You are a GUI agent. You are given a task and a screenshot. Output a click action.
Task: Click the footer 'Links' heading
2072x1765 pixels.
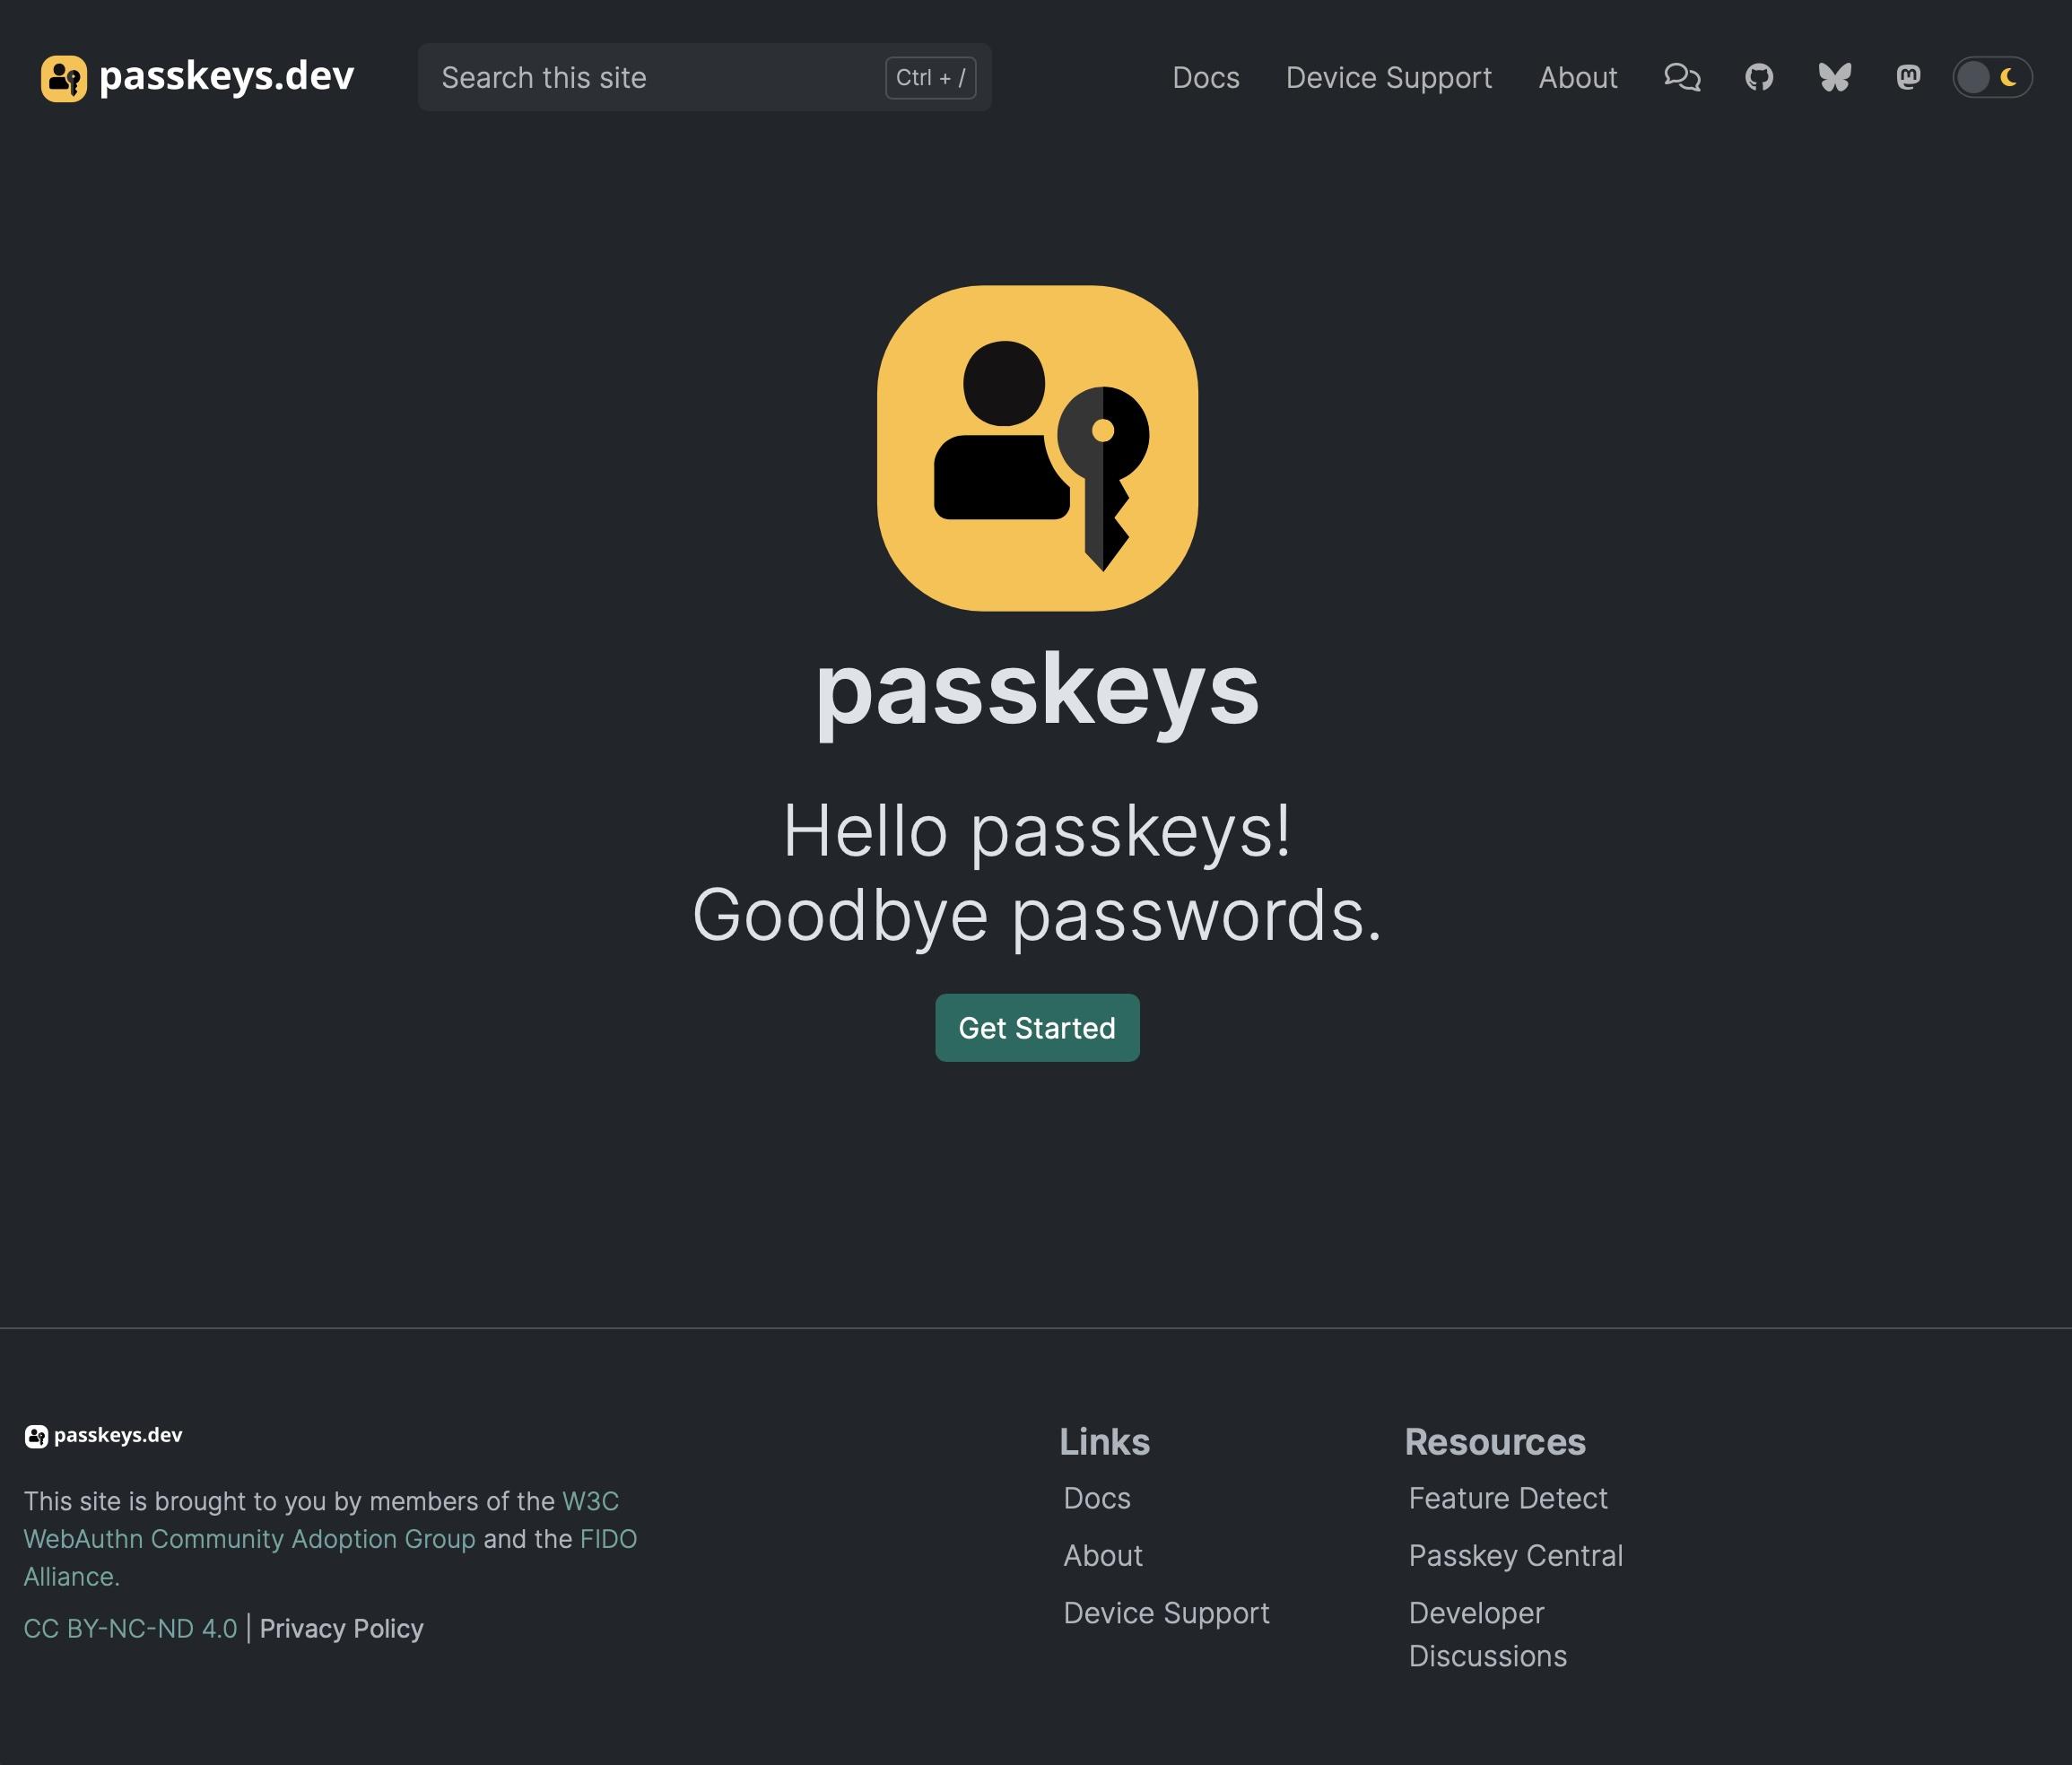1104,1442
